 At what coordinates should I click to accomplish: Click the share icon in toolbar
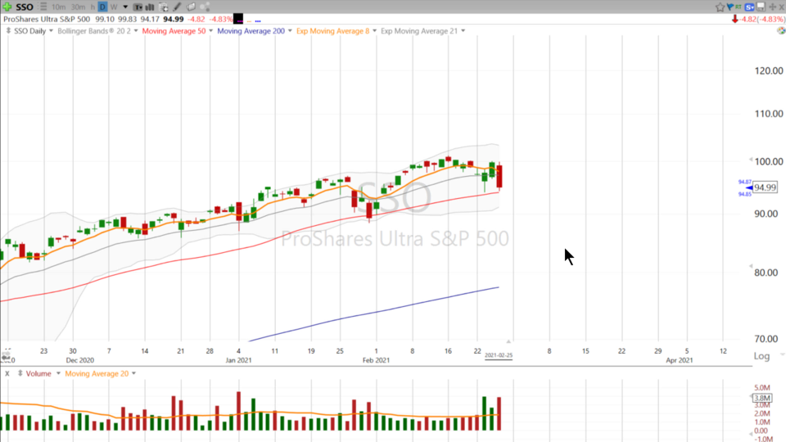click(x=205, y=7)
